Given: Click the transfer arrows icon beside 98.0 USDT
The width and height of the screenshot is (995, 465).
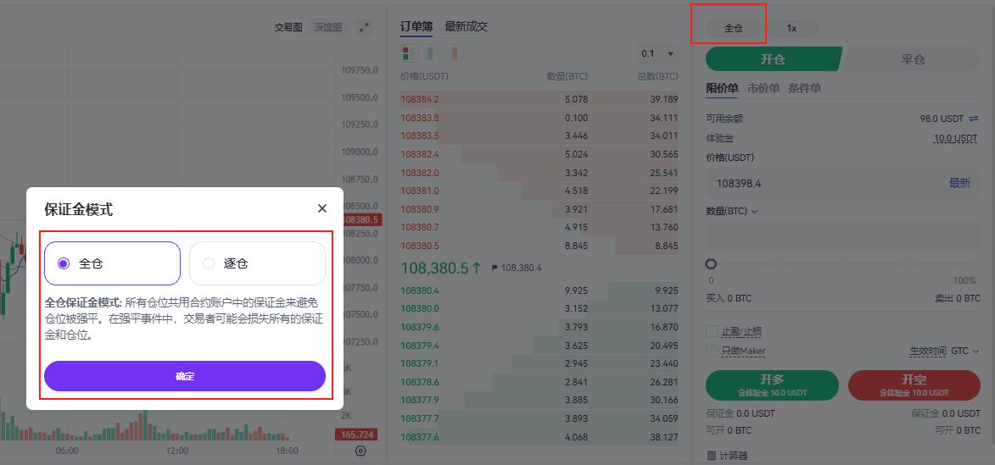Looking at the screenshot, I should coord(974,119).
